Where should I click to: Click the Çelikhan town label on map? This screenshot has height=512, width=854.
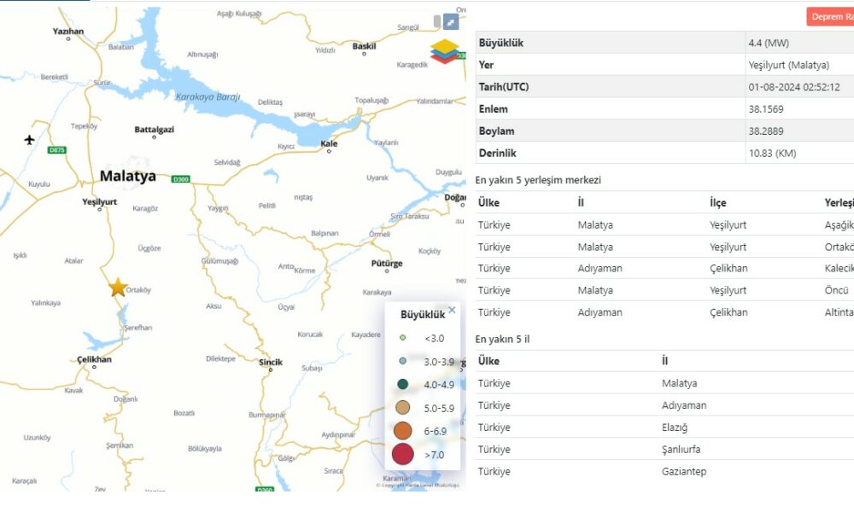(94, 360)
